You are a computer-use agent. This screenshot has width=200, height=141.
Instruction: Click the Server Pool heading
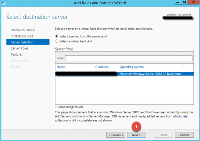coord(64,49)
